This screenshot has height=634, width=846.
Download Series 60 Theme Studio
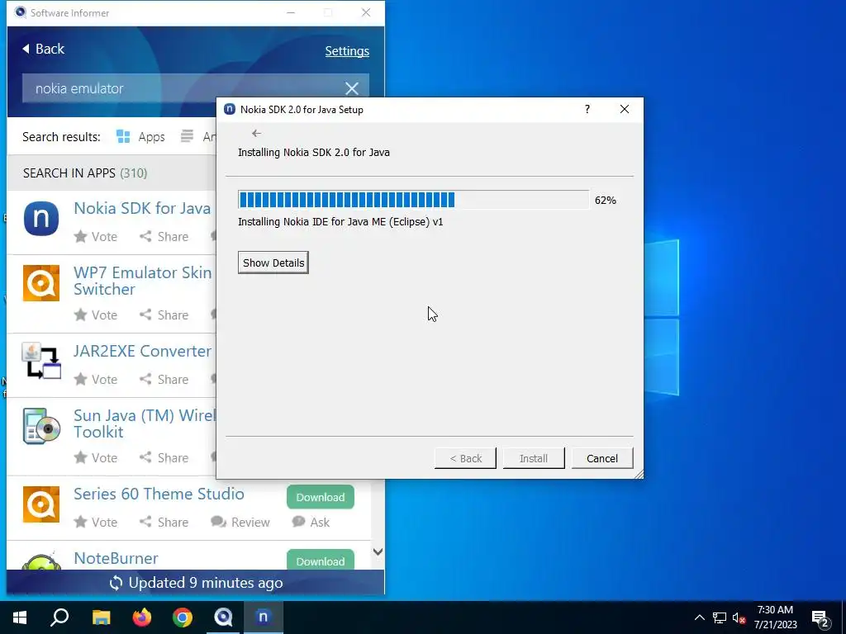click(x=321, y=497)
